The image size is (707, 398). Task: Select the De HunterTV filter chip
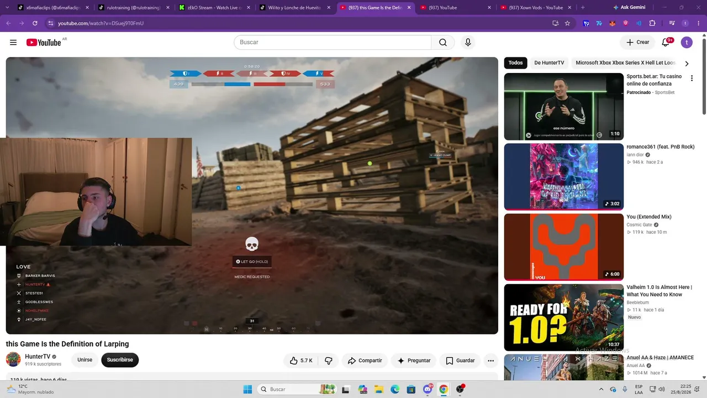(x=549, y=63)
